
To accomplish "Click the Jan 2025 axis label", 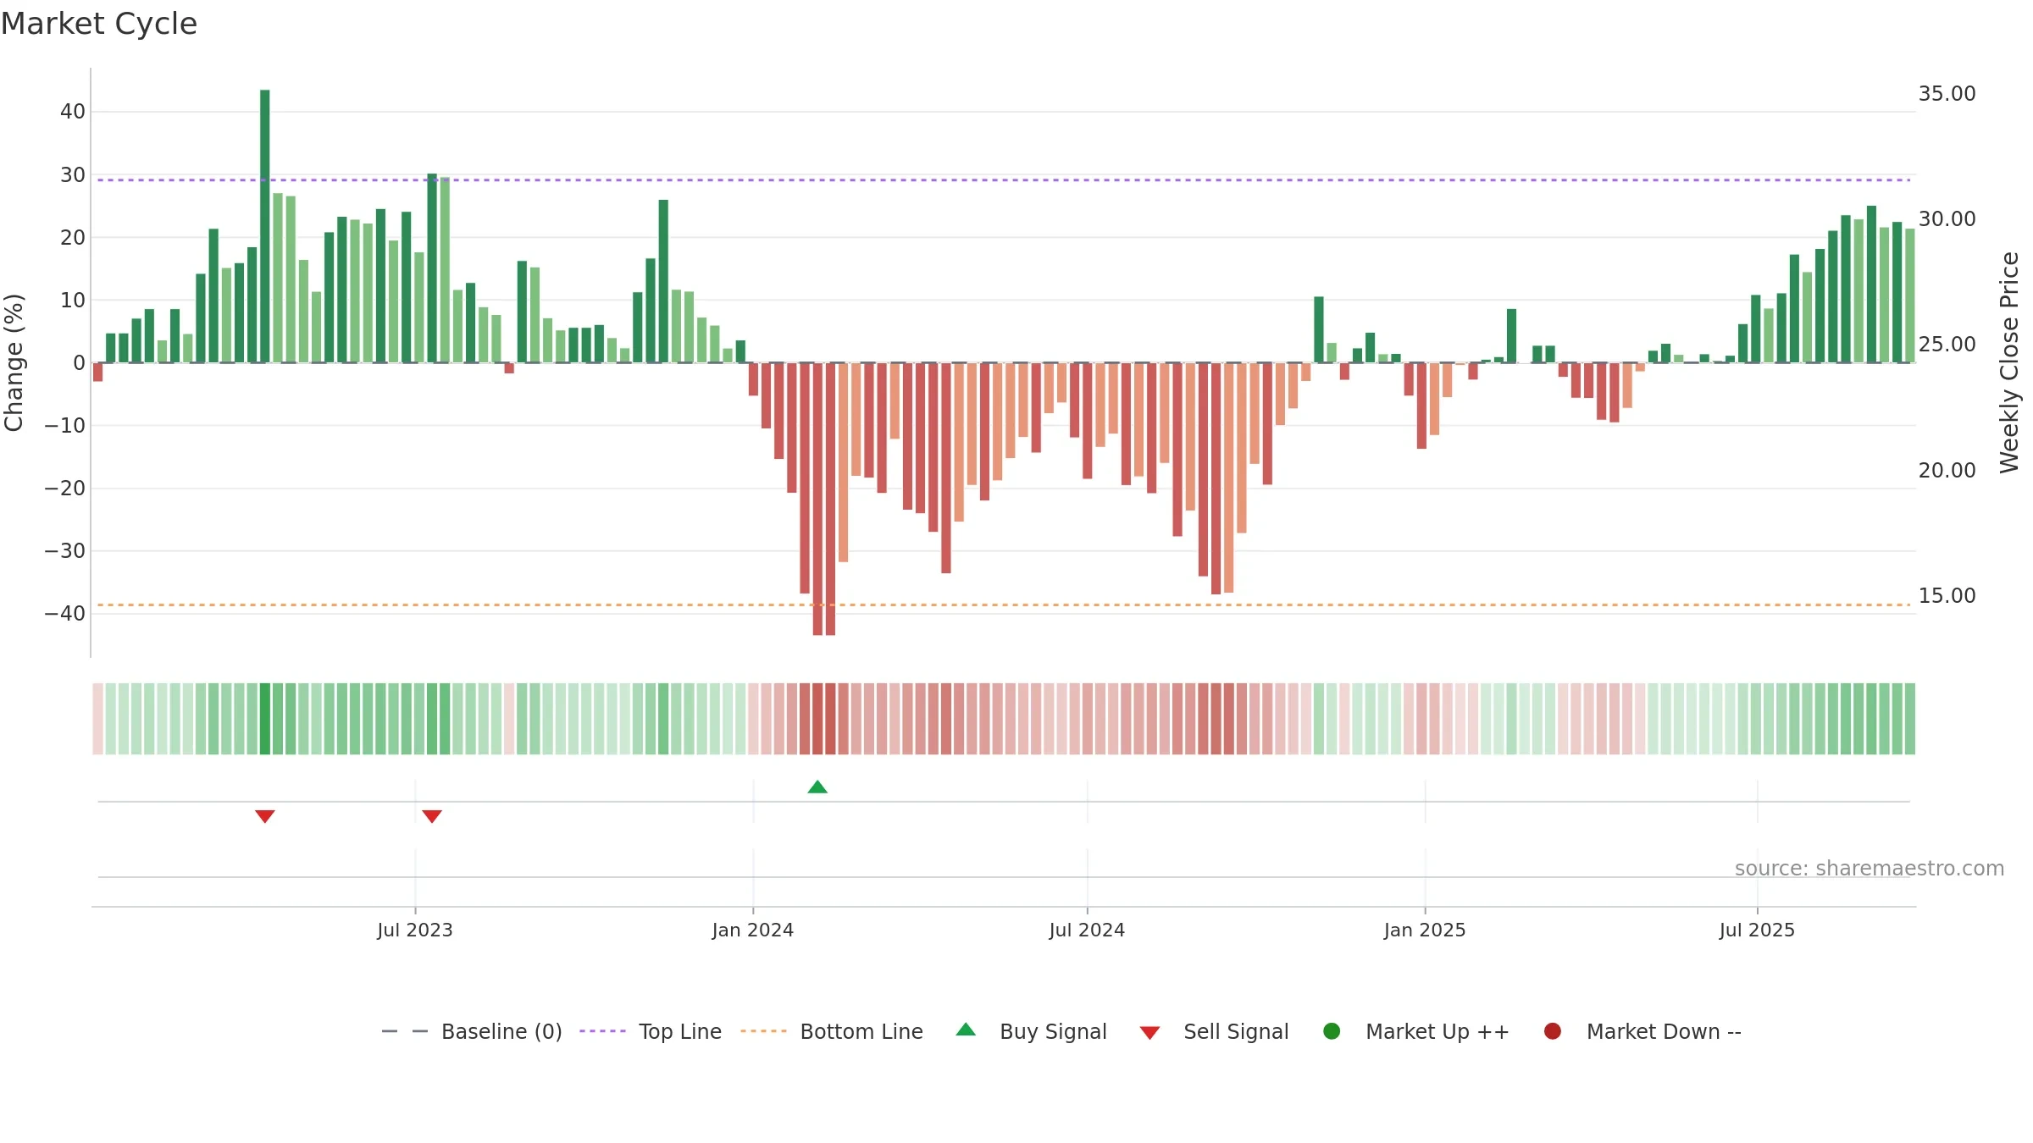I will [1425, 930].
